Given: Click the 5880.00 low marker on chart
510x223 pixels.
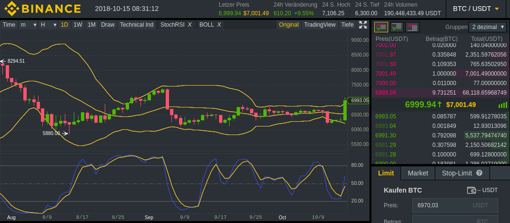Looking at the screenshot, I should (56, 133).
